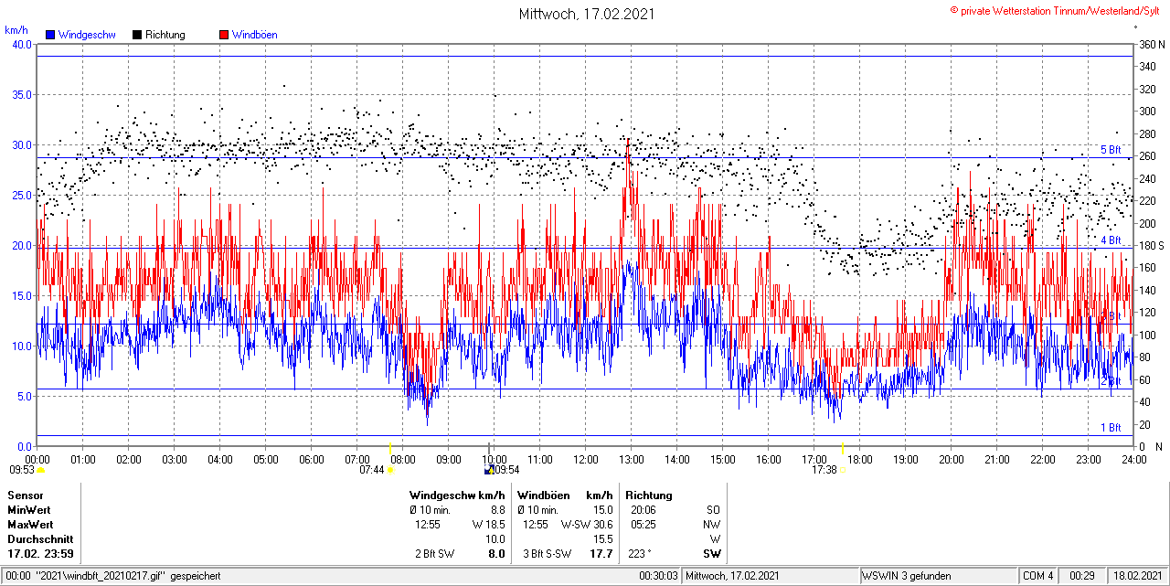Viewport: 1170px width, 586px height.
Task: Click the 'Richtung' column header in the table
Action: pyautogui.click(x=649, y=495)
